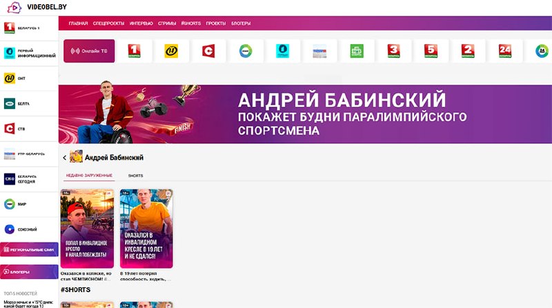Image resolution: width=552 pixels, height=308 pixels.
Task: Click the ТОП-5 НОВОСТЕЙ heading
Action: (21, 294)
